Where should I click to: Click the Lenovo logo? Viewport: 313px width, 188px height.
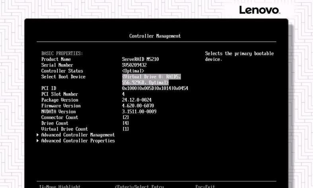tap(259, 10)
